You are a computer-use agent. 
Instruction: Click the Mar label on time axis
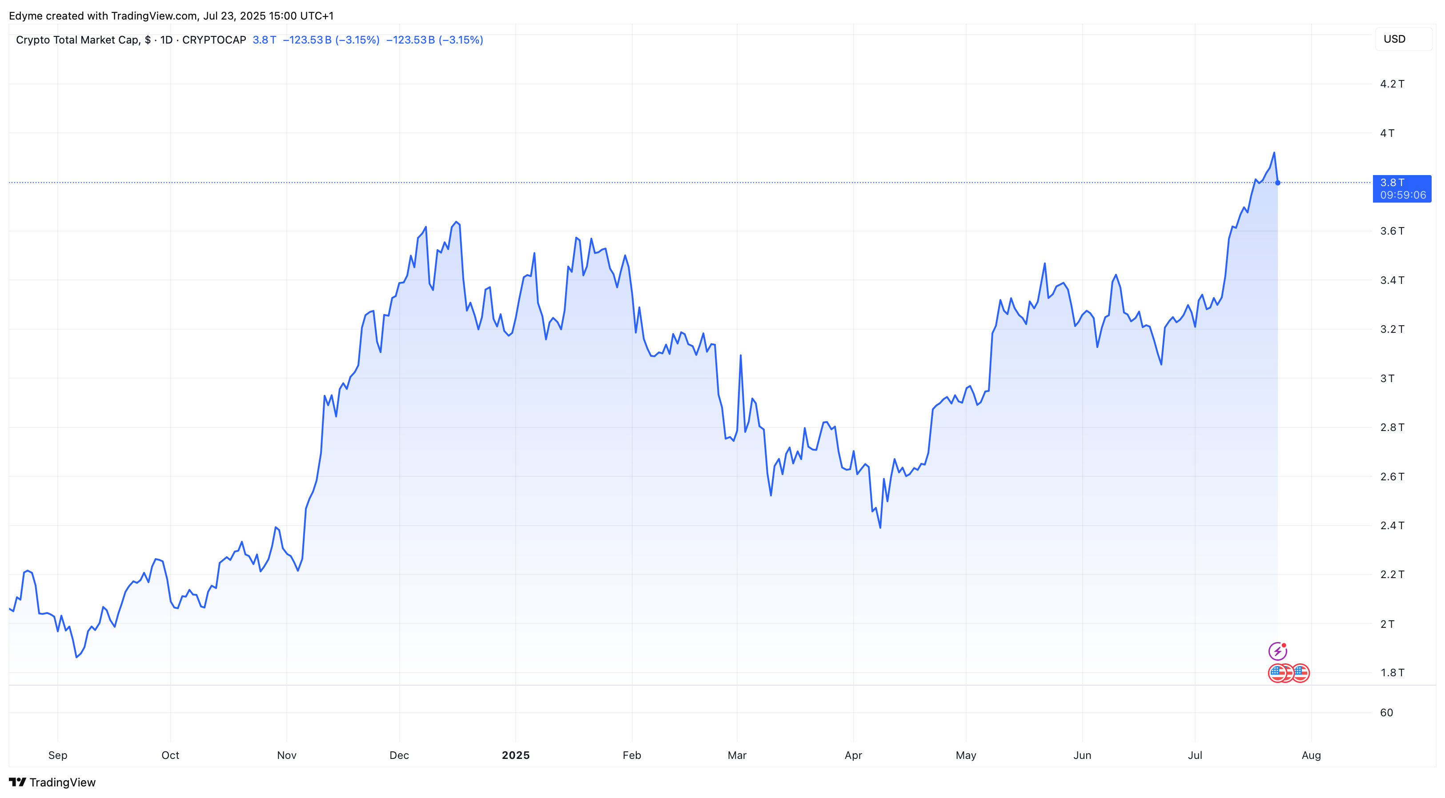737,755
